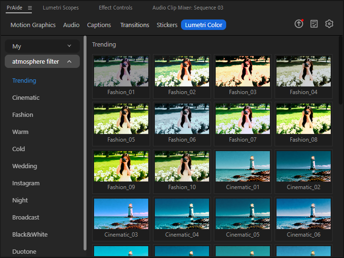
Task: Switch to the Lumetri Scopes tab
Action: (61, 8)
